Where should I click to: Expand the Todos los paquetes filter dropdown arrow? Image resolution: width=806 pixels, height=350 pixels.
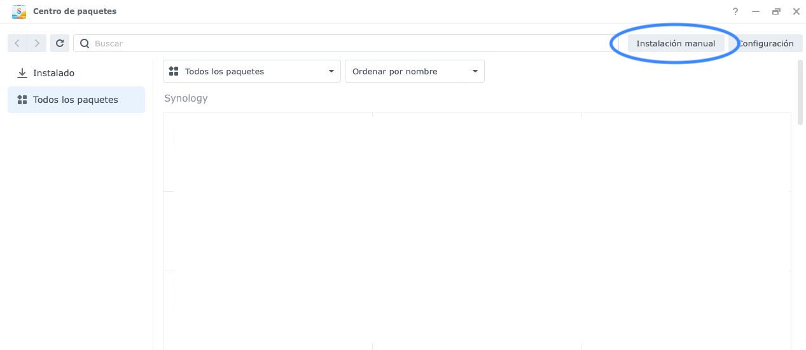(331, 71)
